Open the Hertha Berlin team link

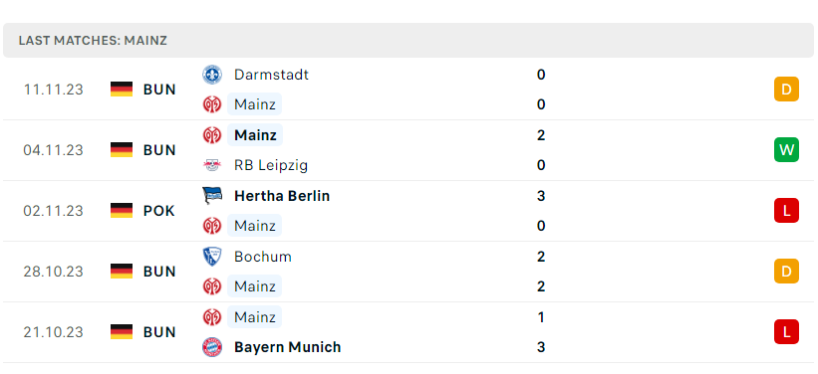[282, 196]
